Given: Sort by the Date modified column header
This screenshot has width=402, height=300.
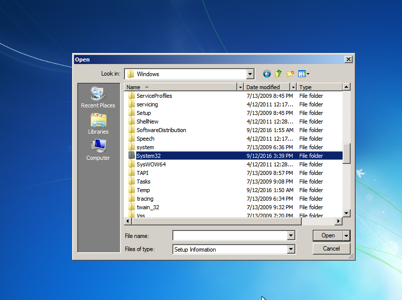Looking at the screenshot, I should click(267, 87).
